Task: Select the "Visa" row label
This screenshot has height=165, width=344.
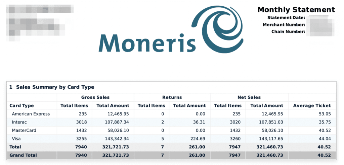Action: pos(16,139)
